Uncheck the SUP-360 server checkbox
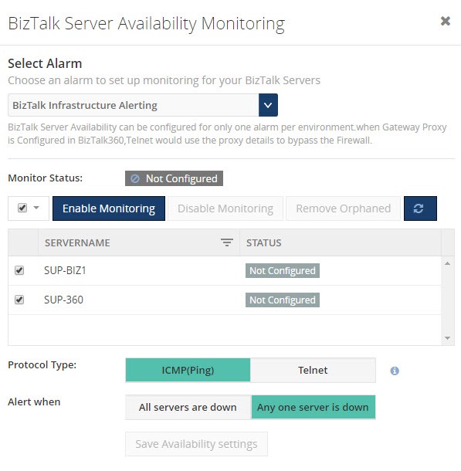Viewport: 461px width, 471px height. [x=19, y=300]
